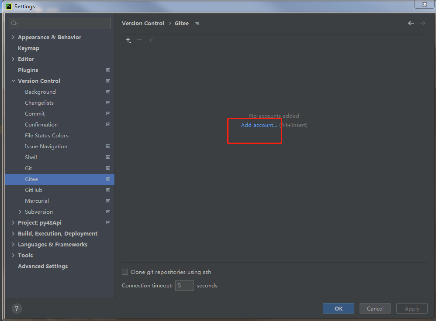
Task: Click the project settings icon on Gitee row
Action: tap(108, 179)
